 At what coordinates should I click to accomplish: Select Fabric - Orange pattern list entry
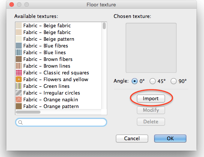[x=58, y=106]
